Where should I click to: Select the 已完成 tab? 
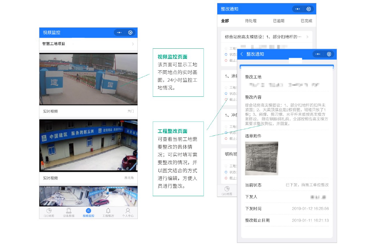coord(306,21)
